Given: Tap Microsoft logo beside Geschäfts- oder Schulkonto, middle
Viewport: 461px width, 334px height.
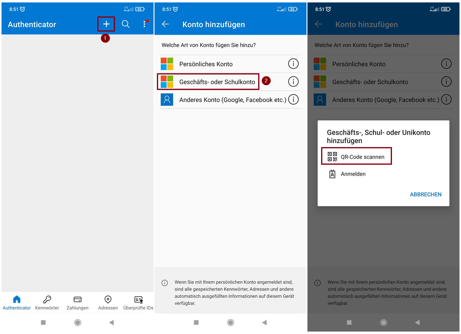Looking at the screenshot, I should [x=167, y=82].
